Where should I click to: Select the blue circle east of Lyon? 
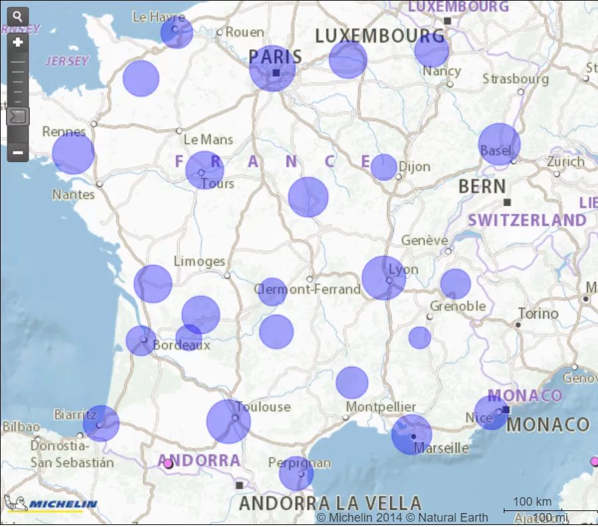coord(455,284)
